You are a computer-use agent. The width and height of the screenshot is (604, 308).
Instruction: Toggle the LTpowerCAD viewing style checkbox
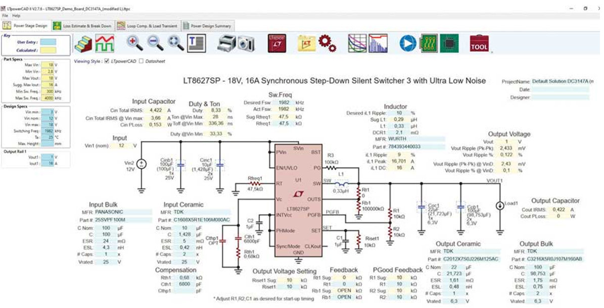point(106,61)
